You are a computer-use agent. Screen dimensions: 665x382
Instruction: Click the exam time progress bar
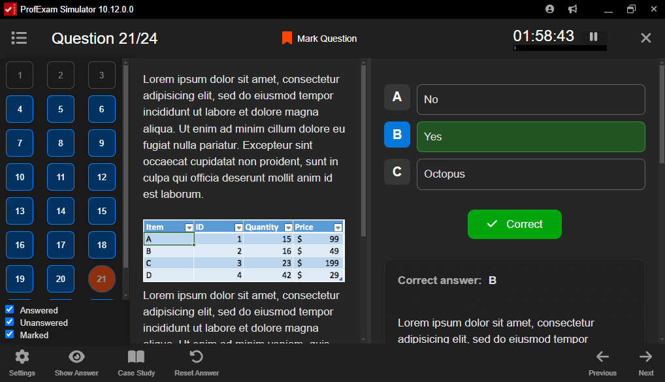tap(560, 48)
